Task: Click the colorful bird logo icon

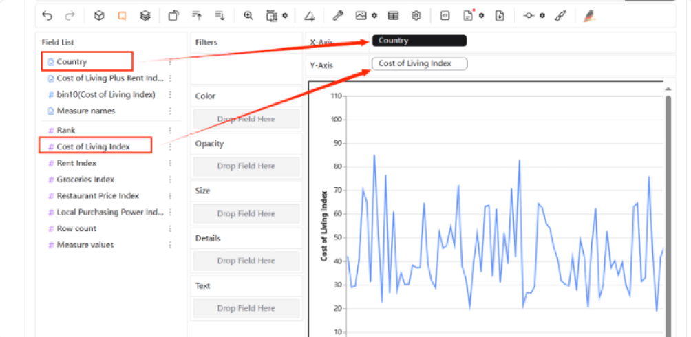Action: point(589,16)
